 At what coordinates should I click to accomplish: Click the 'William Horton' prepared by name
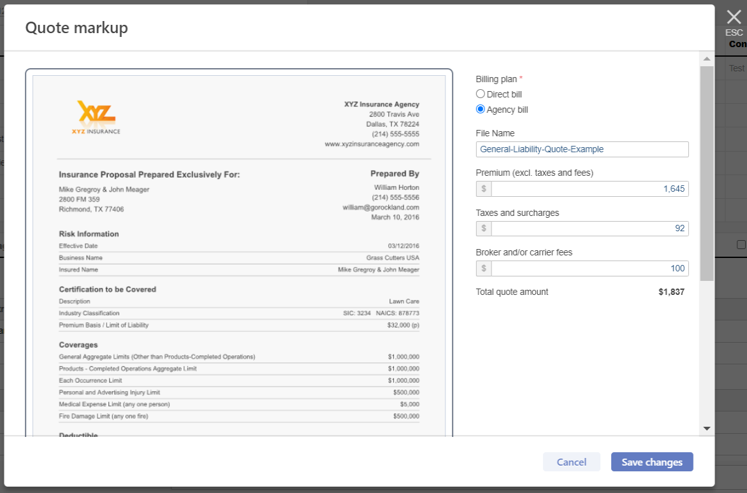coord(396,187)
